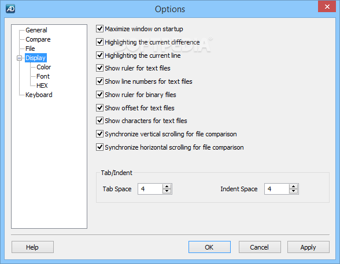340x264 pixels.
Task: Click the AD application icon in title bar
Action: (x=10, y=9)
